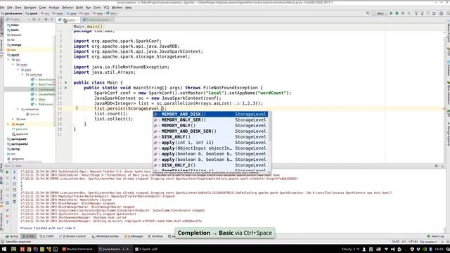This screenshot has height=253, width=450.
Task: Collapse the target folder node
Action: point(8,124)
